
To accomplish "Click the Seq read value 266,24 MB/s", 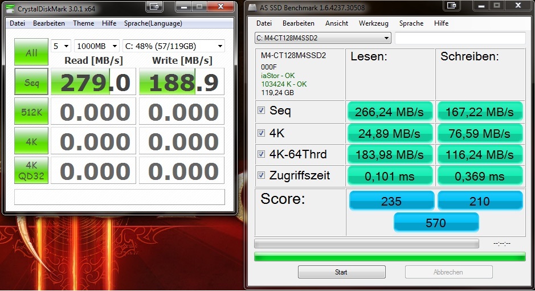I will pos(390,112).
